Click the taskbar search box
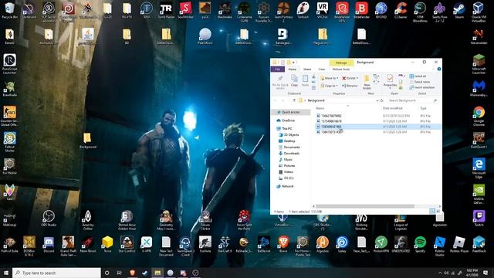The image size is (494, 278). [56, 273]
